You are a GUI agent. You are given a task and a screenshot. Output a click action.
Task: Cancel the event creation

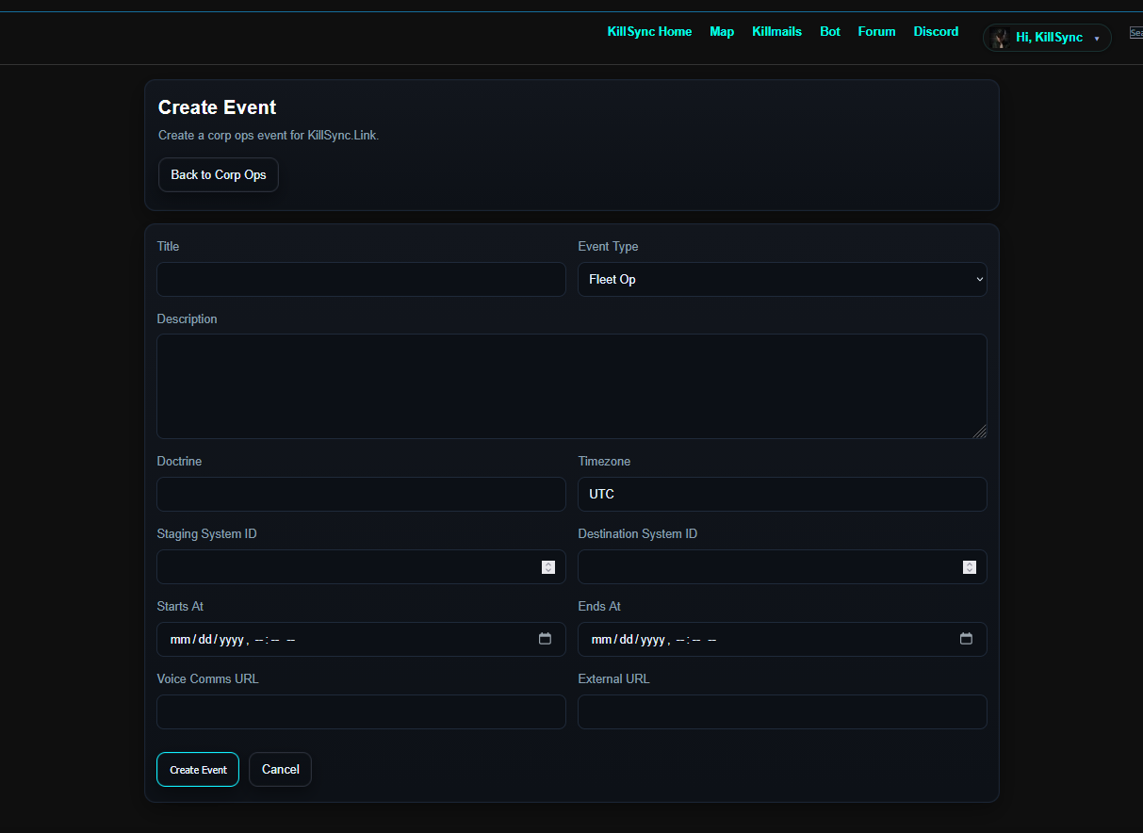pos(280,770)
